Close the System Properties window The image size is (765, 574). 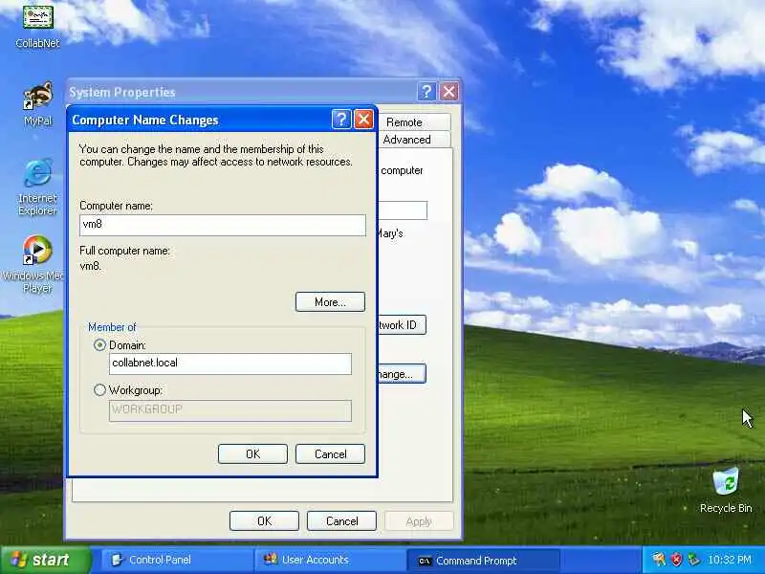point(448,91)
